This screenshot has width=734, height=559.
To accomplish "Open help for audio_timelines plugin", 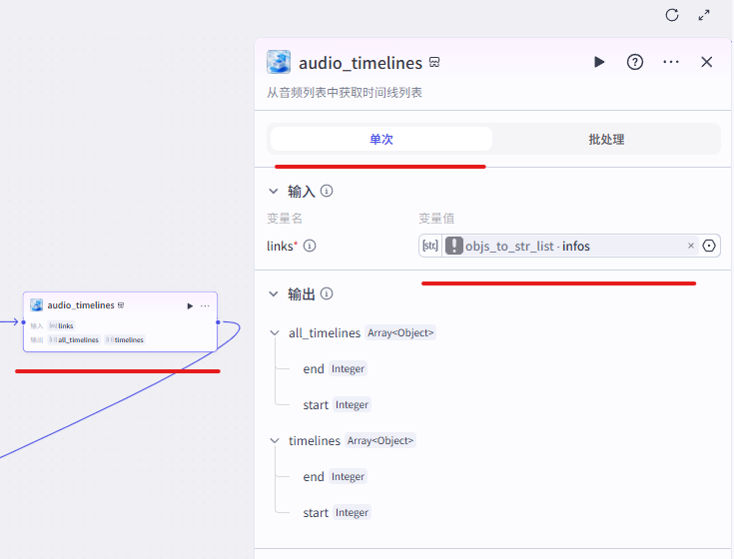I will (635, 62).
